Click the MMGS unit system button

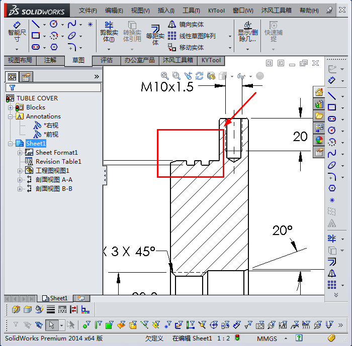point(267,338)
